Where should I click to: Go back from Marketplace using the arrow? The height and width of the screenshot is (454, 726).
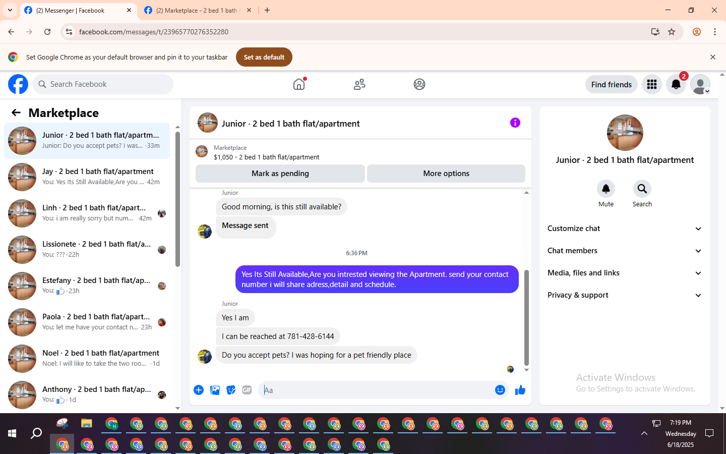16,112
